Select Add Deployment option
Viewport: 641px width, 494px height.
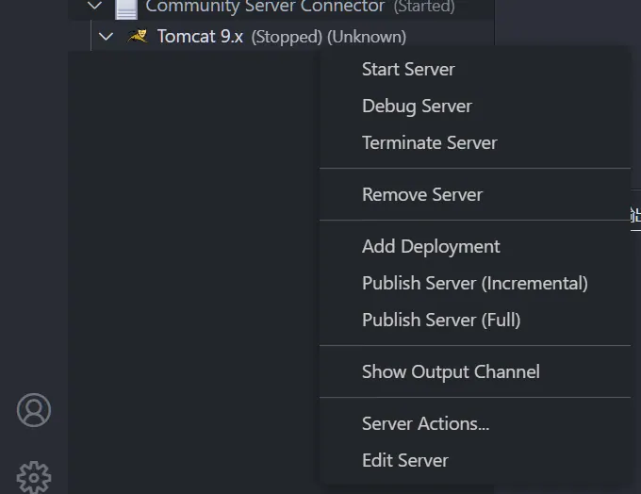tap(431, 246)
